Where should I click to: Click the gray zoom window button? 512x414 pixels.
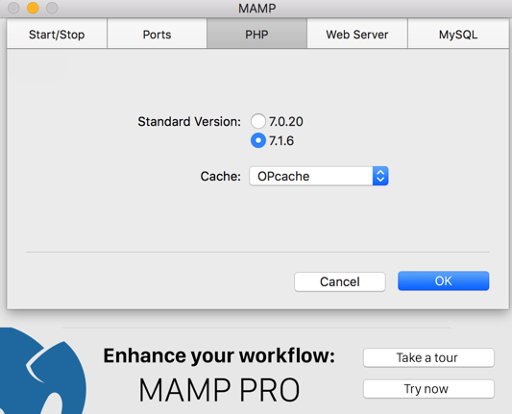coord(52,8)
